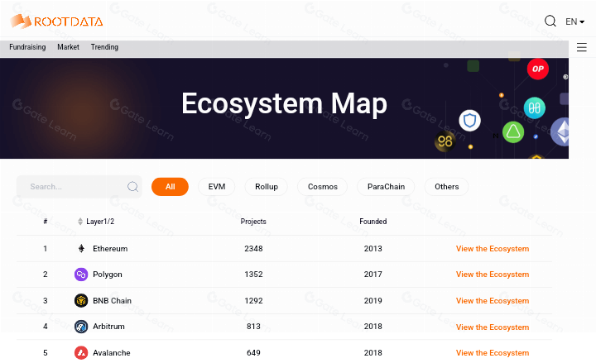The height and width of the screenshot is (363, 596).
Task: View the Ecosystem for Ethereum
Action: point(493,249)
